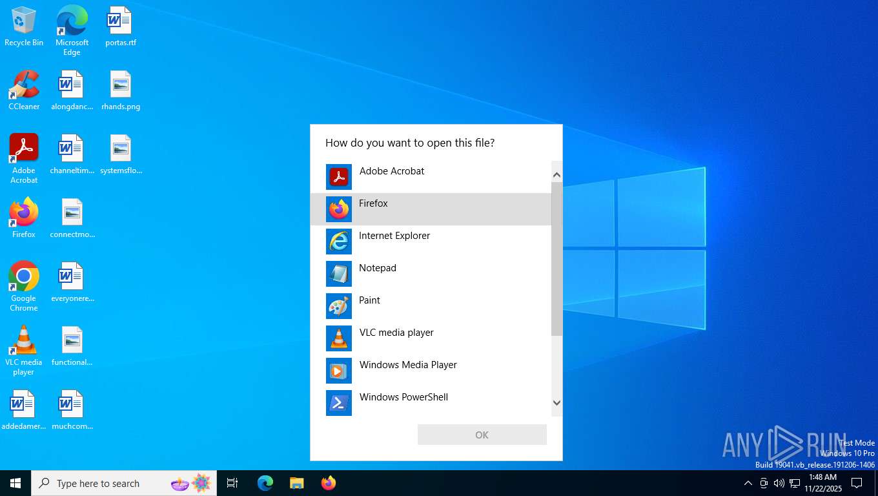
Task: Click the 'Adobe Acrobat' list text
Action: point(392,171)
